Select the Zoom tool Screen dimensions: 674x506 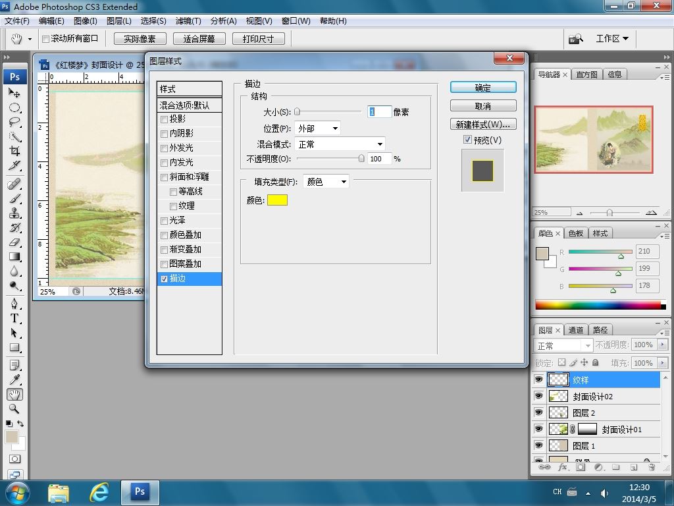14,408
